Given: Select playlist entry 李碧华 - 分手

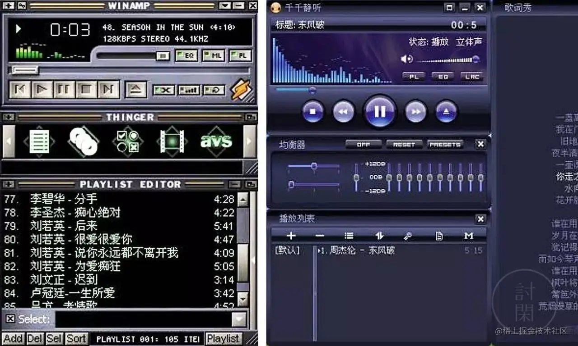Looking at the screenshot, I should 119,199.
